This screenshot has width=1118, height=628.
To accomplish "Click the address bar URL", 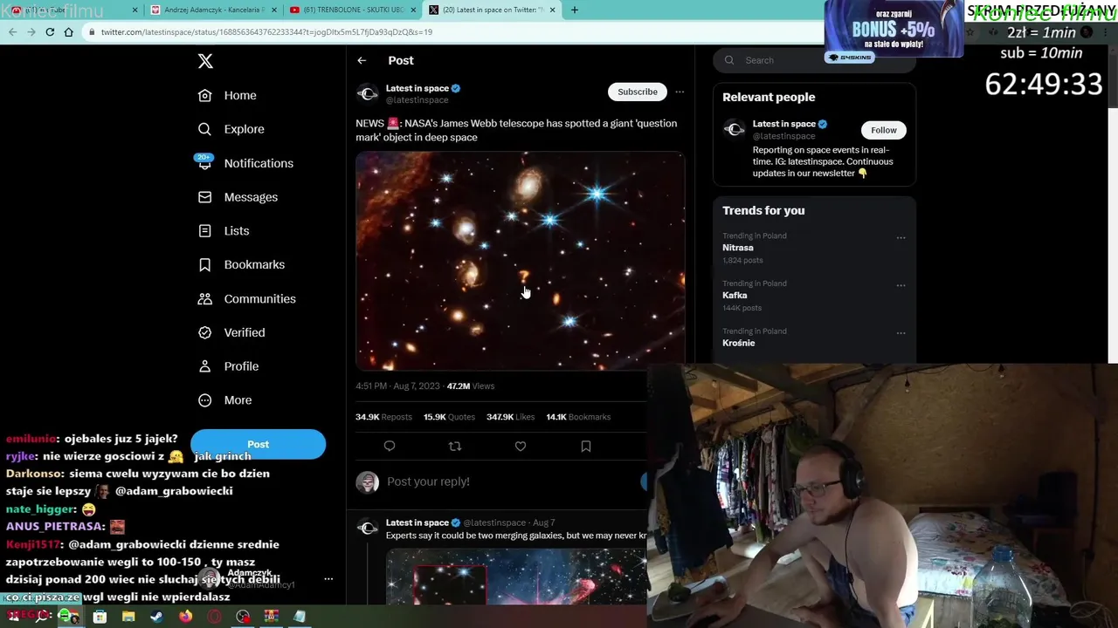I will tap(266, 32).
